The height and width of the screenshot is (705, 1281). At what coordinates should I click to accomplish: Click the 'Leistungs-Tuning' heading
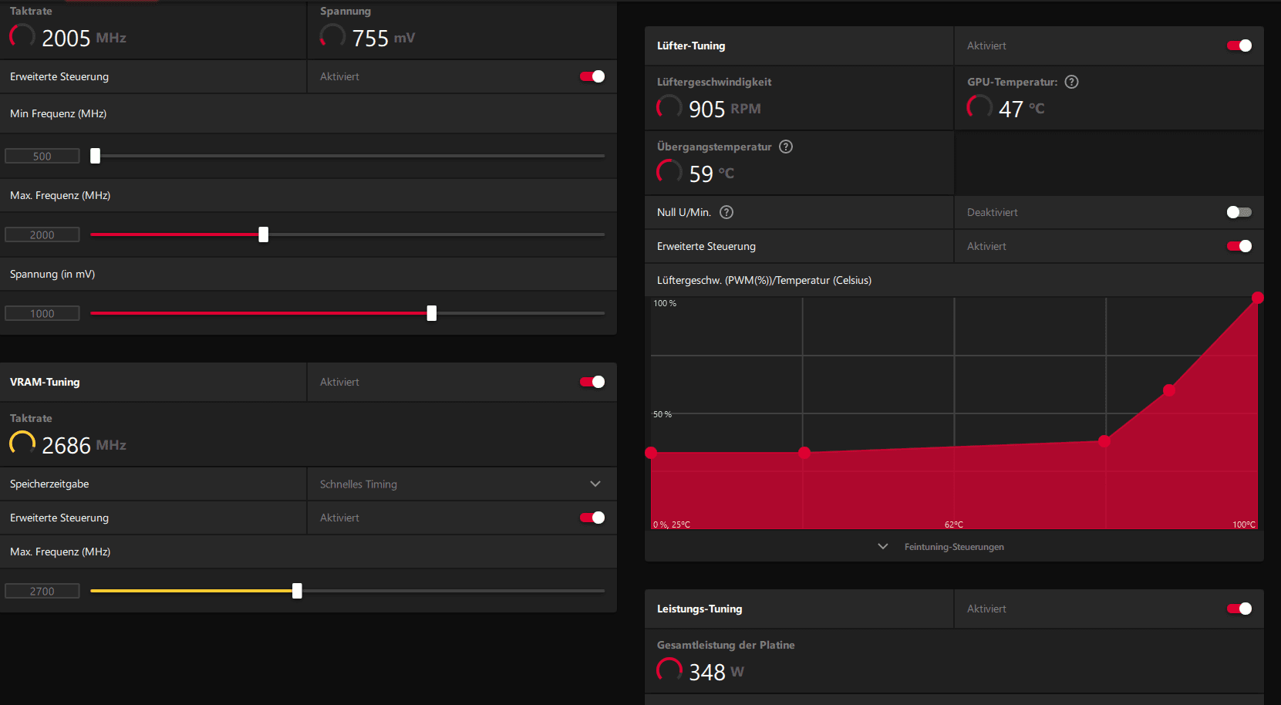699,609
